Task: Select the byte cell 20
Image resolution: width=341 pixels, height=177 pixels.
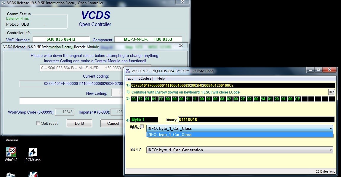Action: pyautogui.click(x=277, y=99)
